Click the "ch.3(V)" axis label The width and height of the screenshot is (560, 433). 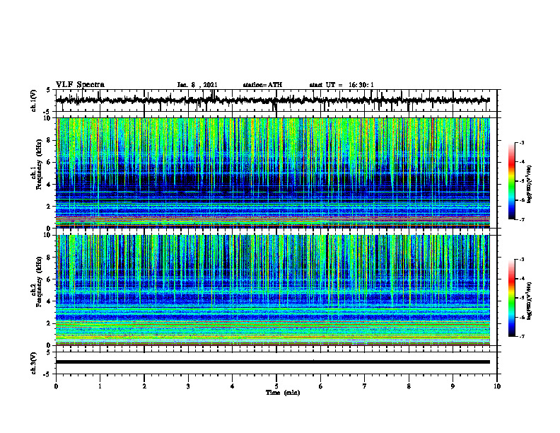pos(34,363)
